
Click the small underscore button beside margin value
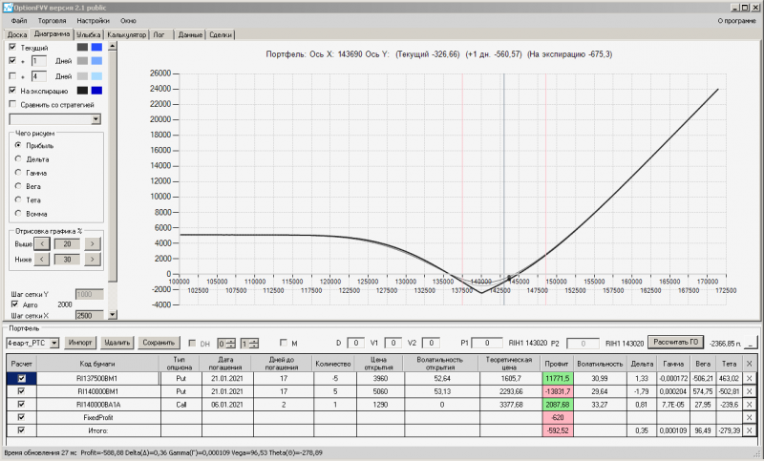[751, 344]
